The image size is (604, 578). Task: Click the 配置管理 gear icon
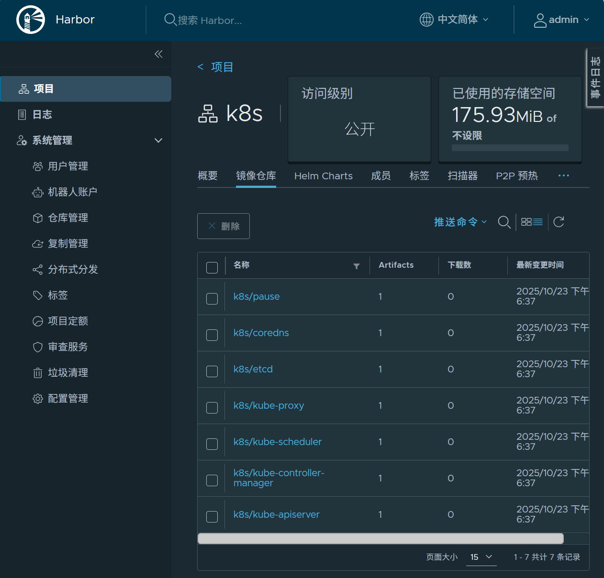38,399
